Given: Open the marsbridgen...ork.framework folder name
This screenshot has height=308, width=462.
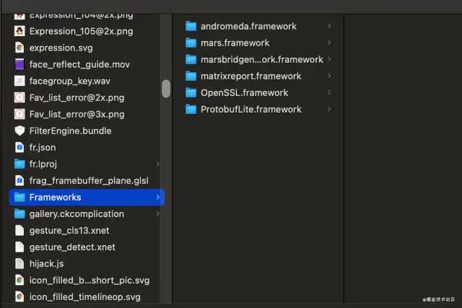Looking at the screenshot, I should (262, 59).
